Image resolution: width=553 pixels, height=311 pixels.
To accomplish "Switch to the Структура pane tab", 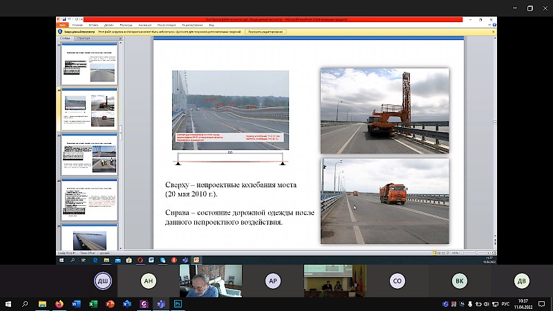I will coord(84,38).
